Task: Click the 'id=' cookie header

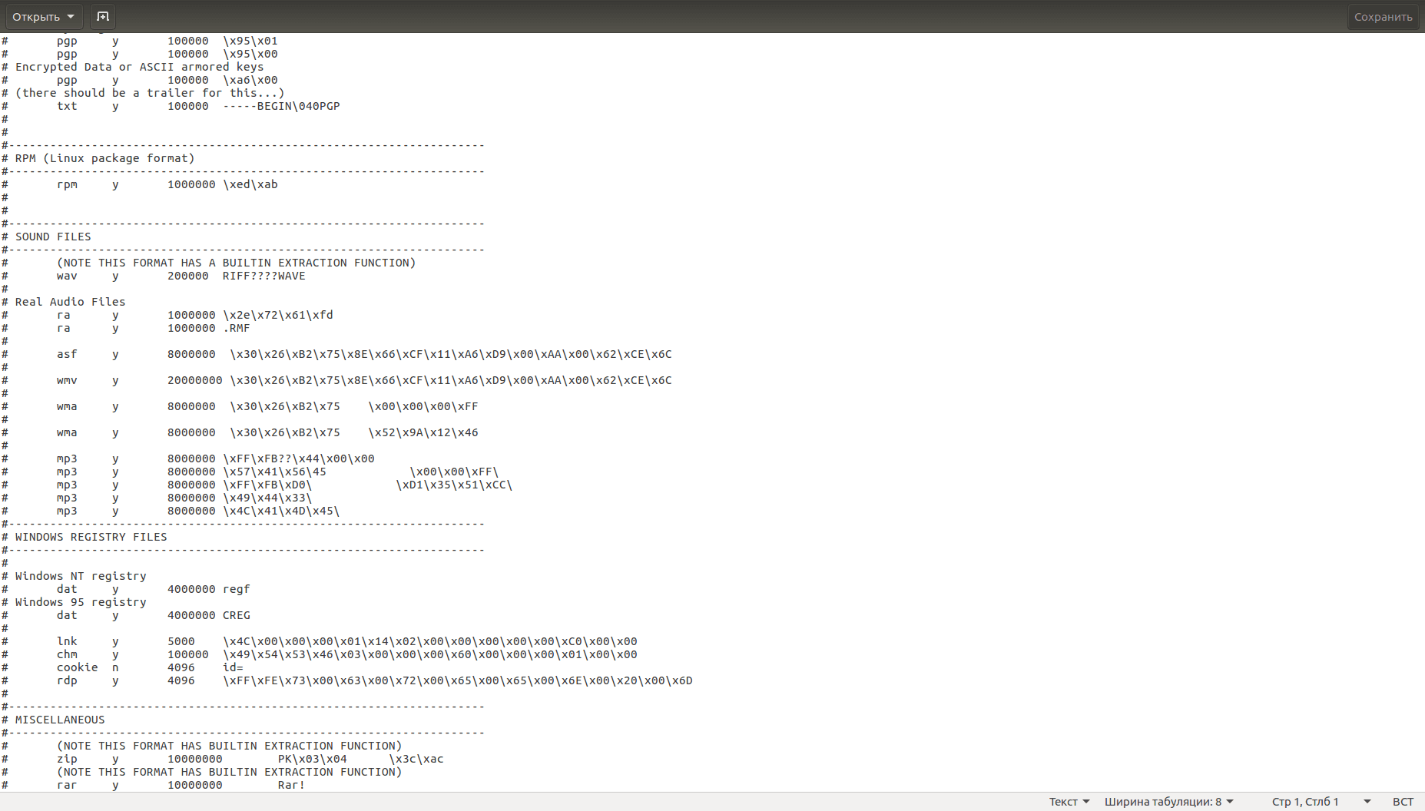Action: click(233, 667)
